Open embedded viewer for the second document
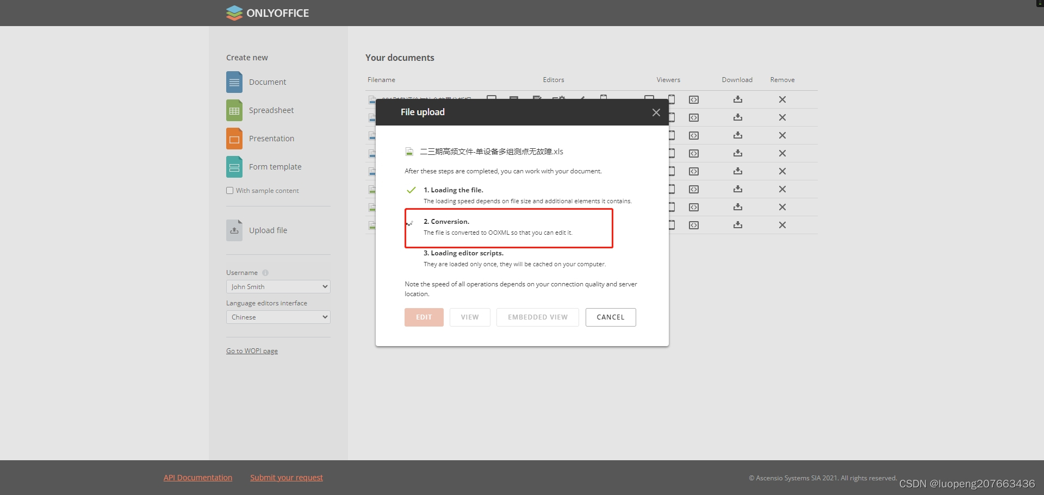The height and width of the screenshot is (495, 1044). pyautogui.click(x=694, y=118)
